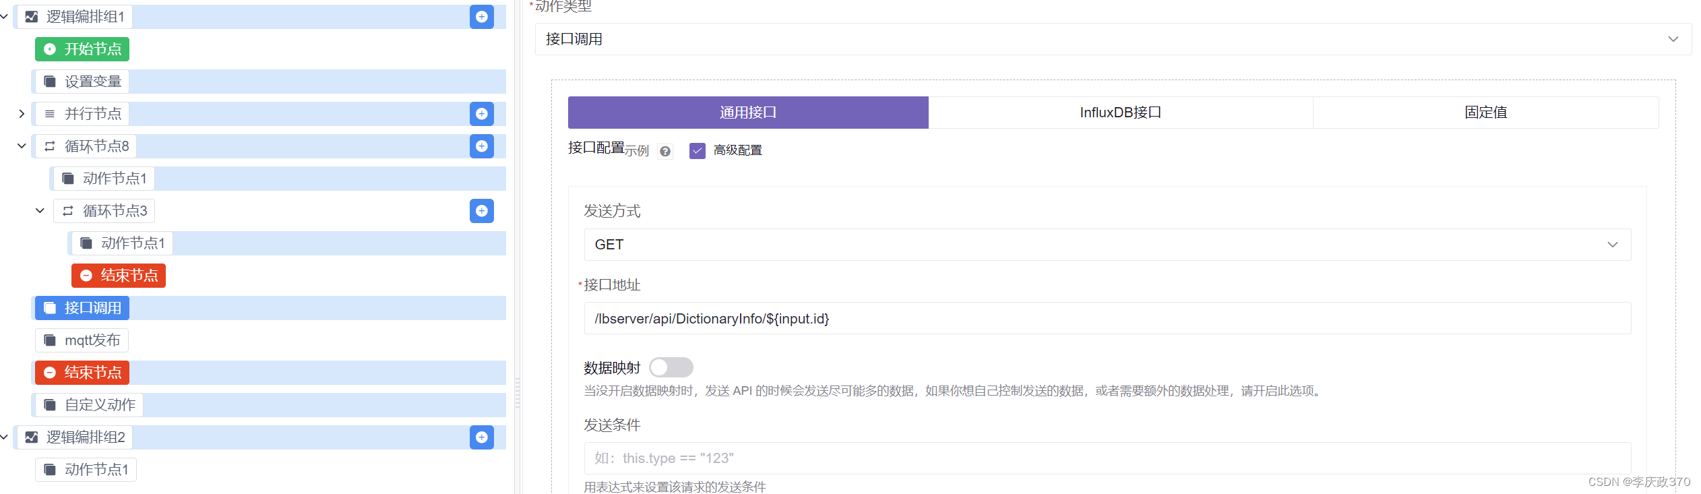Select the mqtt发布 node
Image resolution: width=1701 pixels, height=494 pixels.
point(82,340)
